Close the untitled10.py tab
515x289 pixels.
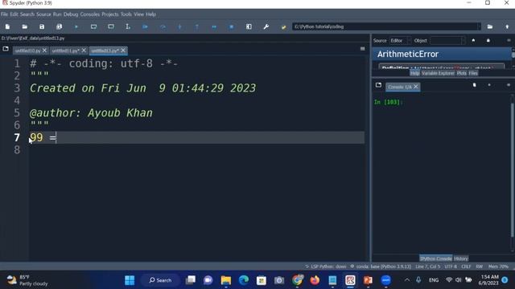(44, 51)
